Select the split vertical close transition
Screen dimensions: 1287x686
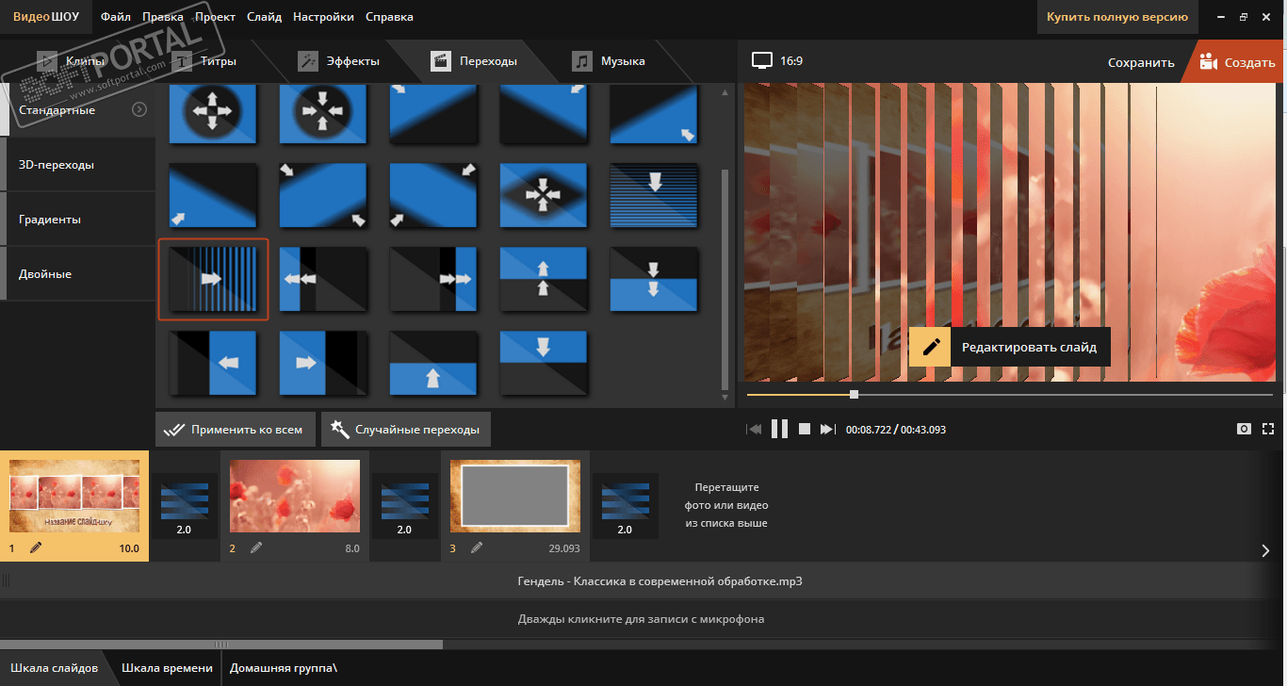(x=654, y=279)
